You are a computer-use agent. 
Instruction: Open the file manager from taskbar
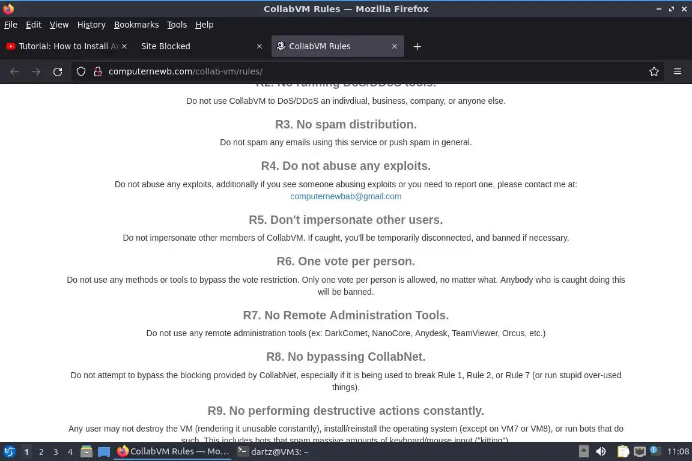[x=86, y=452]
